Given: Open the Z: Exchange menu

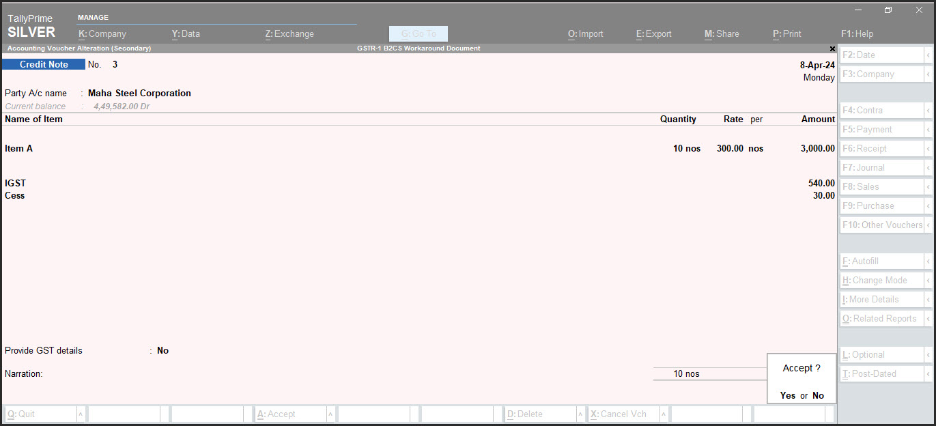Looking at the screenshot, I should pyautogui.click(x=289, y=33).
